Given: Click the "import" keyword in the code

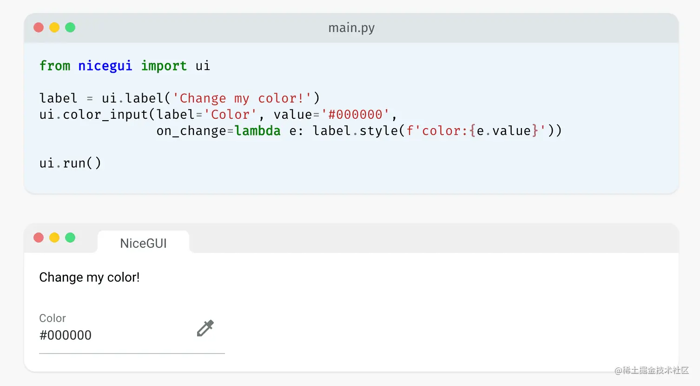Looking at the screenshot, I should pos(164,66).
